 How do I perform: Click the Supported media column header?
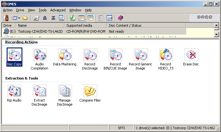[x=86, y=25]
